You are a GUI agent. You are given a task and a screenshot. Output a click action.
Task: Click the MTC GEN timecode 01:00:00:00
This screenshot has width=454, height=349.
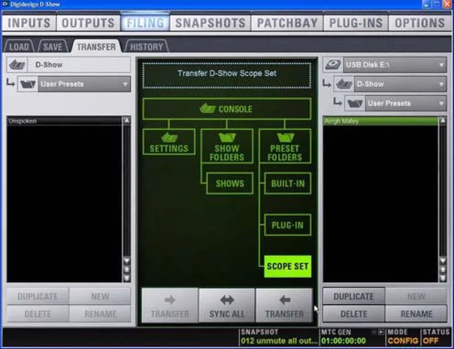[343, 341]
